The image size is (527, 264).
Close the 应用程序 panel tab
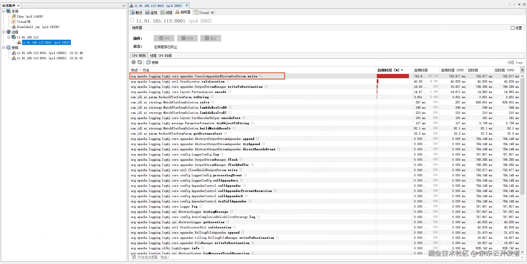tap(18, 5)
